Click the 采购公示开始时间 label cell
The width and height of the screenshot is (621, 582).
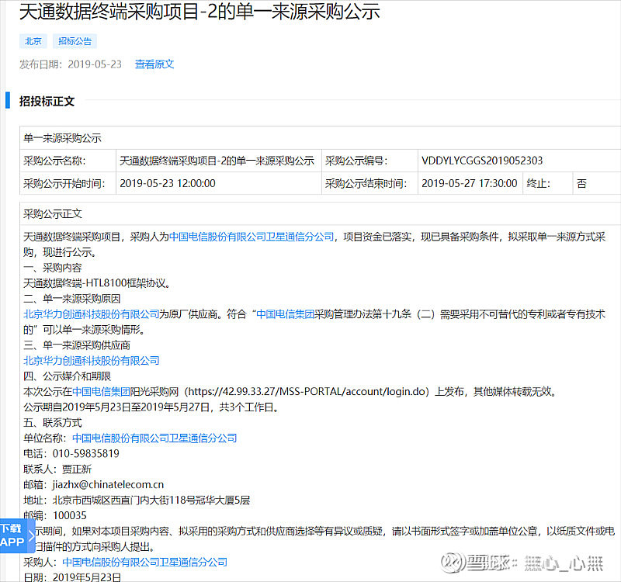click(68, 183)
